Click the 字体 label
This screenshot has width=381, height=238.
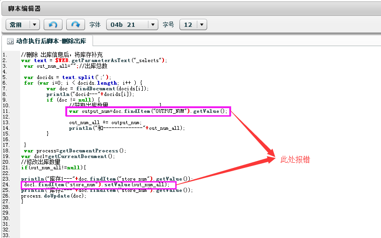pyautogui.click(x=95, y=24)
